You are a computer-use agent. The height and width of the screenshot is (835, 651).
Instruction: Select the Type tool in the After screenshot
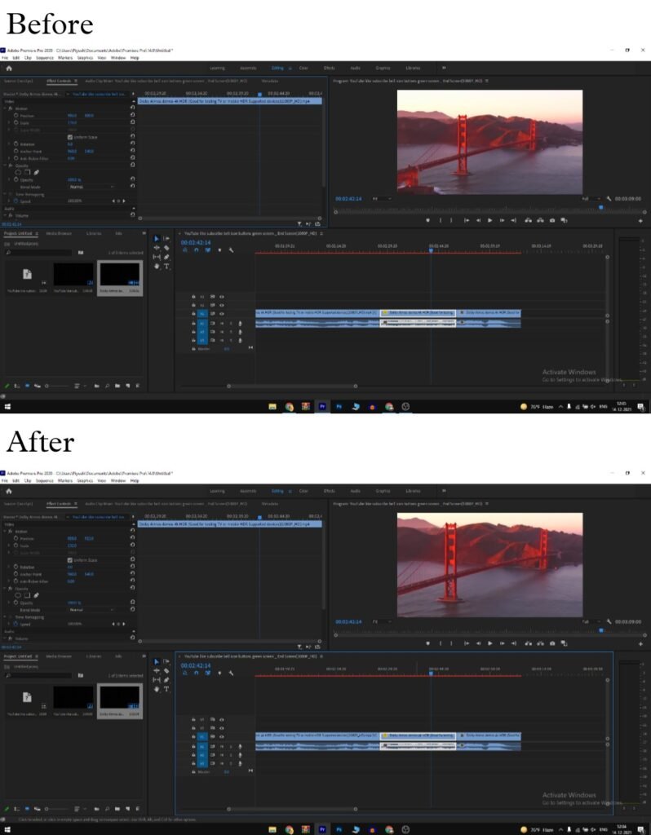tap(166, 688)
